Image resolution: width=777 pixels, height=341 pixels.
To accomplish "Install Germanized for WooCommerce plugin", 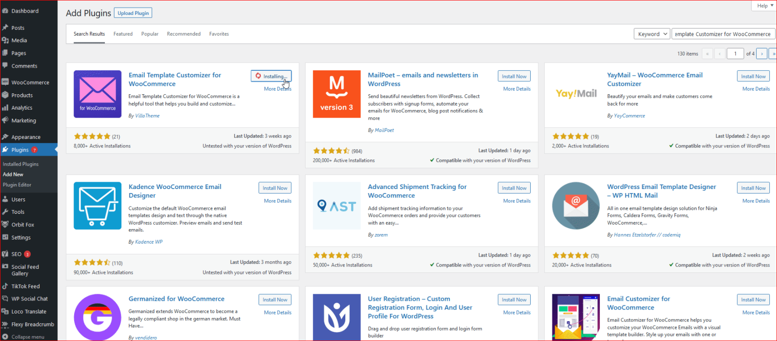I will [275, 300].
